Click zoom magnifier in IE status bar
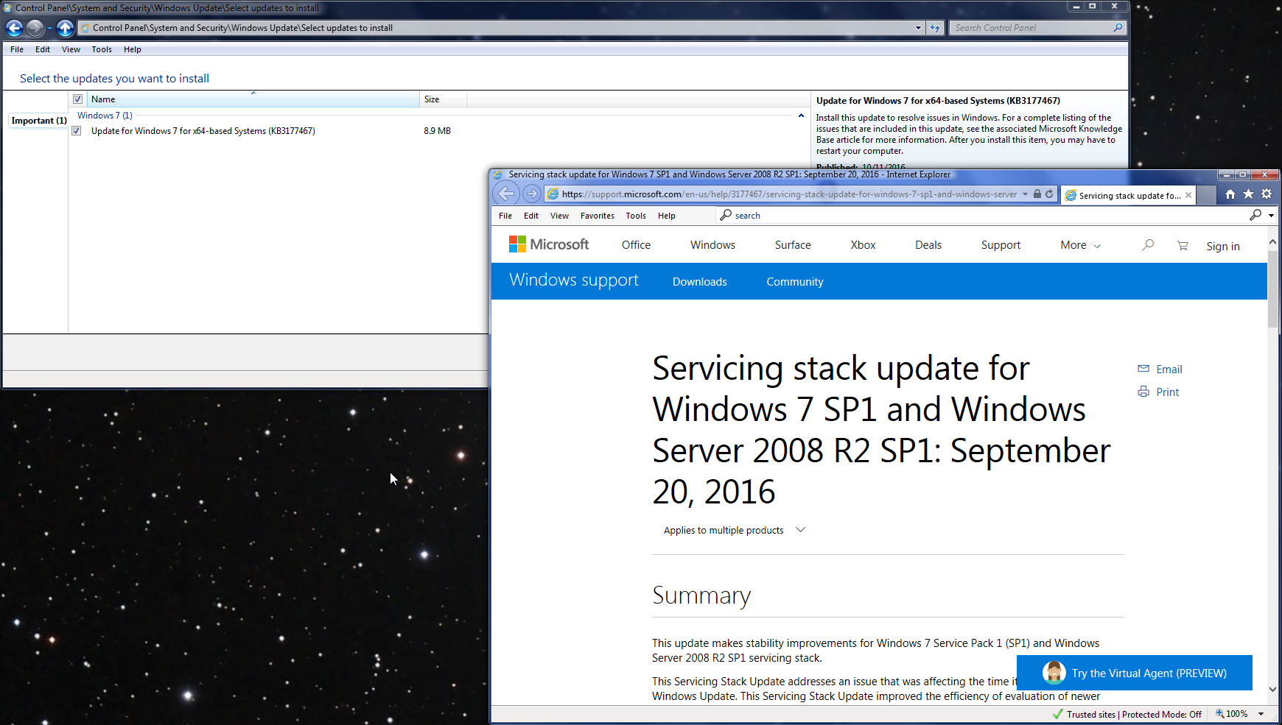Viewport: 1282px width, 725px height. pyautogui.click(x=1219, y=714)
